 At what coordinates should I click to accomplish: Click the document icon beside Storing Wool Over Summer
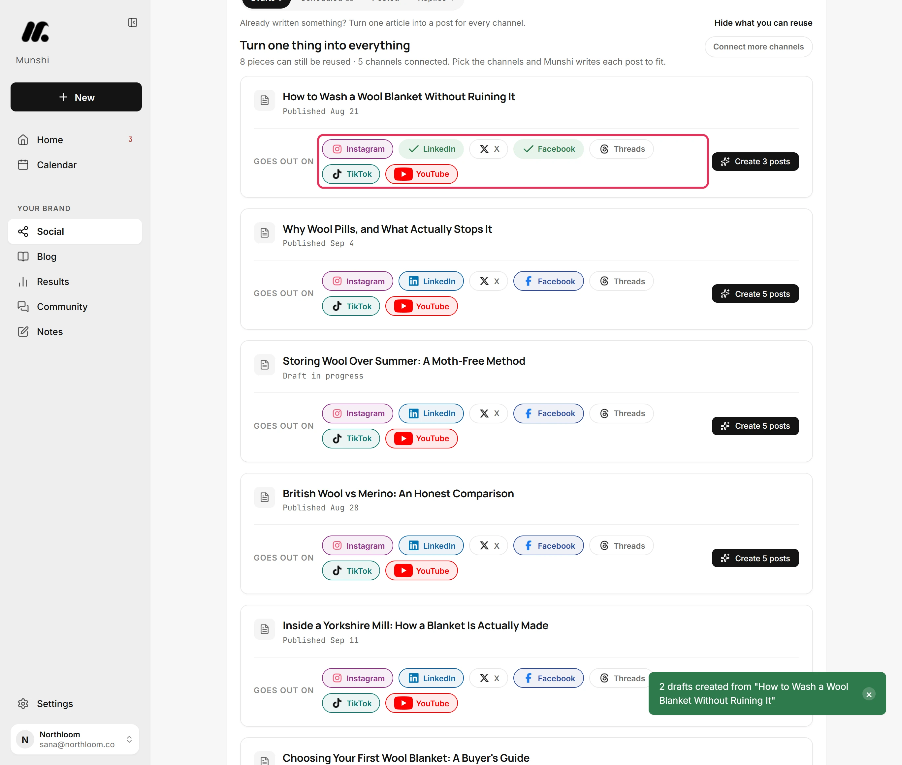264,365
